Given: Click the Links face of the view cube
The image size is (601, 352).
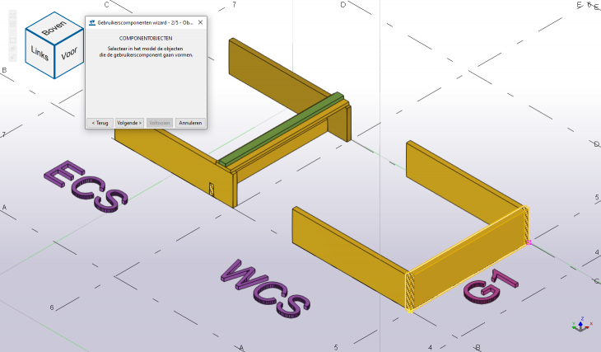Looking at the screenshot, I should [x=40, y=53].
